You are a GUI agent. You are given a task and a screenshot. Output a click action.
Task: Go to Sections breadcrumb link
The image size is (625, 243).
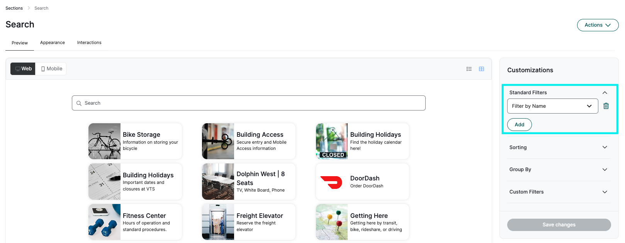click(14, 8)
